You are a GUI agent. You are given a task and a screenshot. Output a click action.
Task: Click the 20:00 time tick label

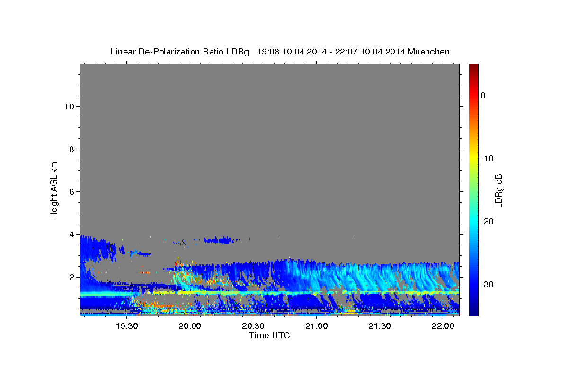tap(190, 326)
